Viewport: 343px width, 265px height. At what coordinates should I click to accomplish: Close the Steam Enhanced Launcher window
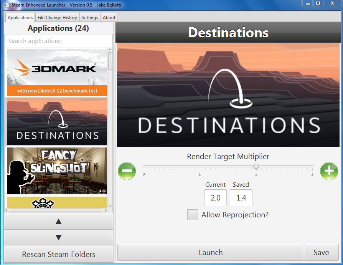pos(333,3)
